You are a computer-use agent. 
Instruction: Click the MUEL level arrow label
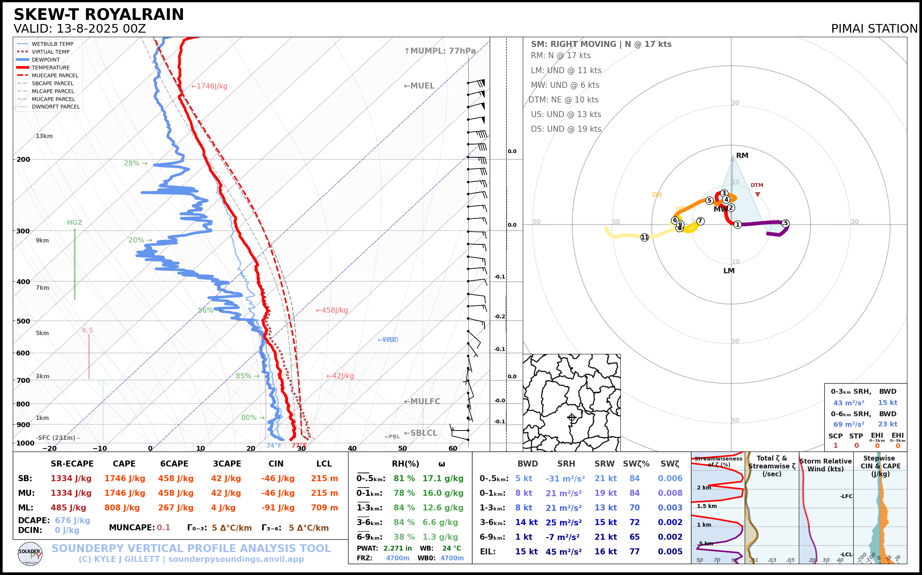[419, 86]
